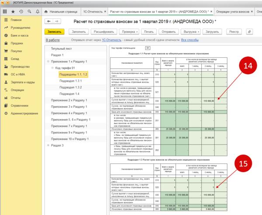Open Главное section in sidebar
262x215 pixels.
pos(16,20)
